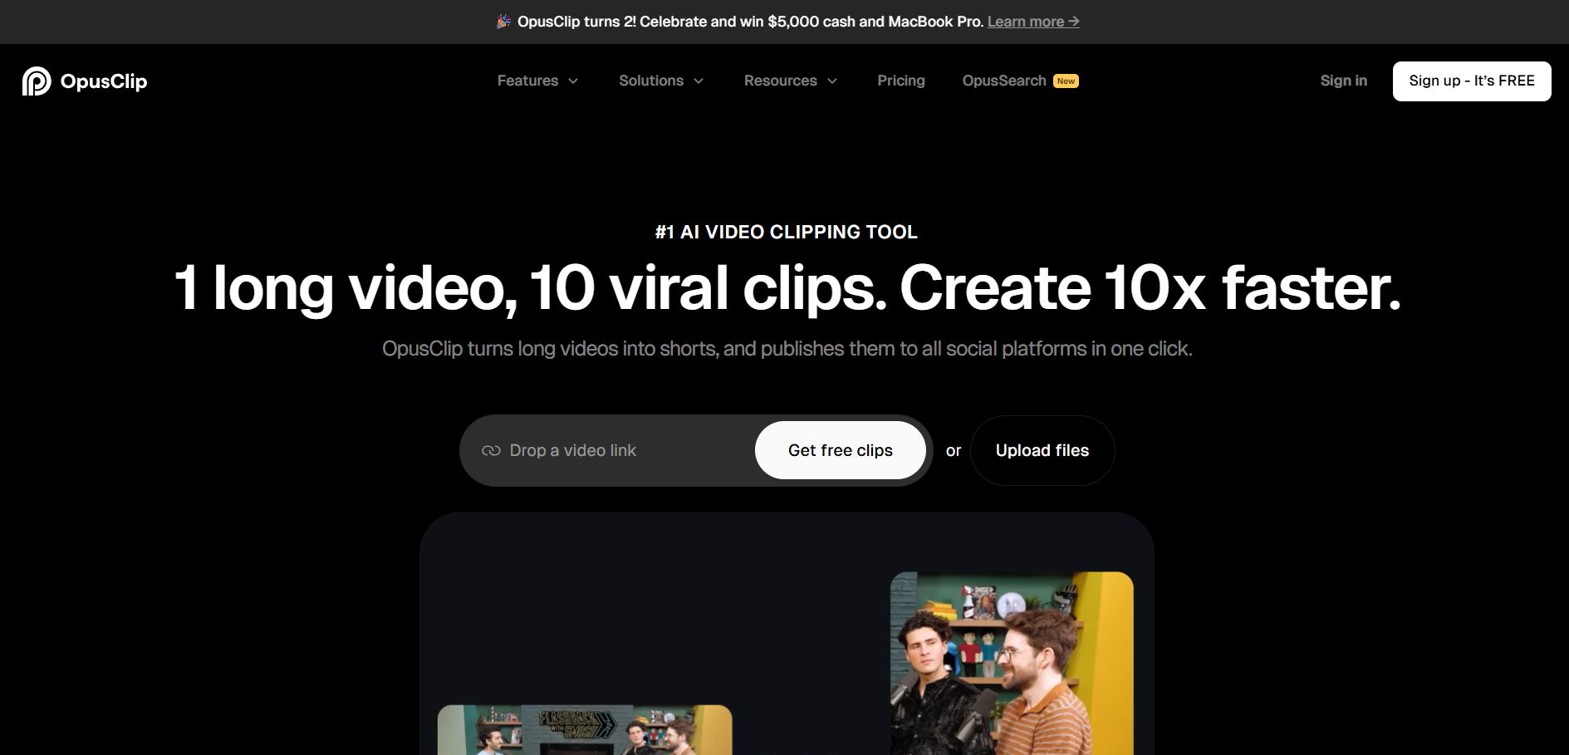Click the main headline text

(x=787, y=288)
